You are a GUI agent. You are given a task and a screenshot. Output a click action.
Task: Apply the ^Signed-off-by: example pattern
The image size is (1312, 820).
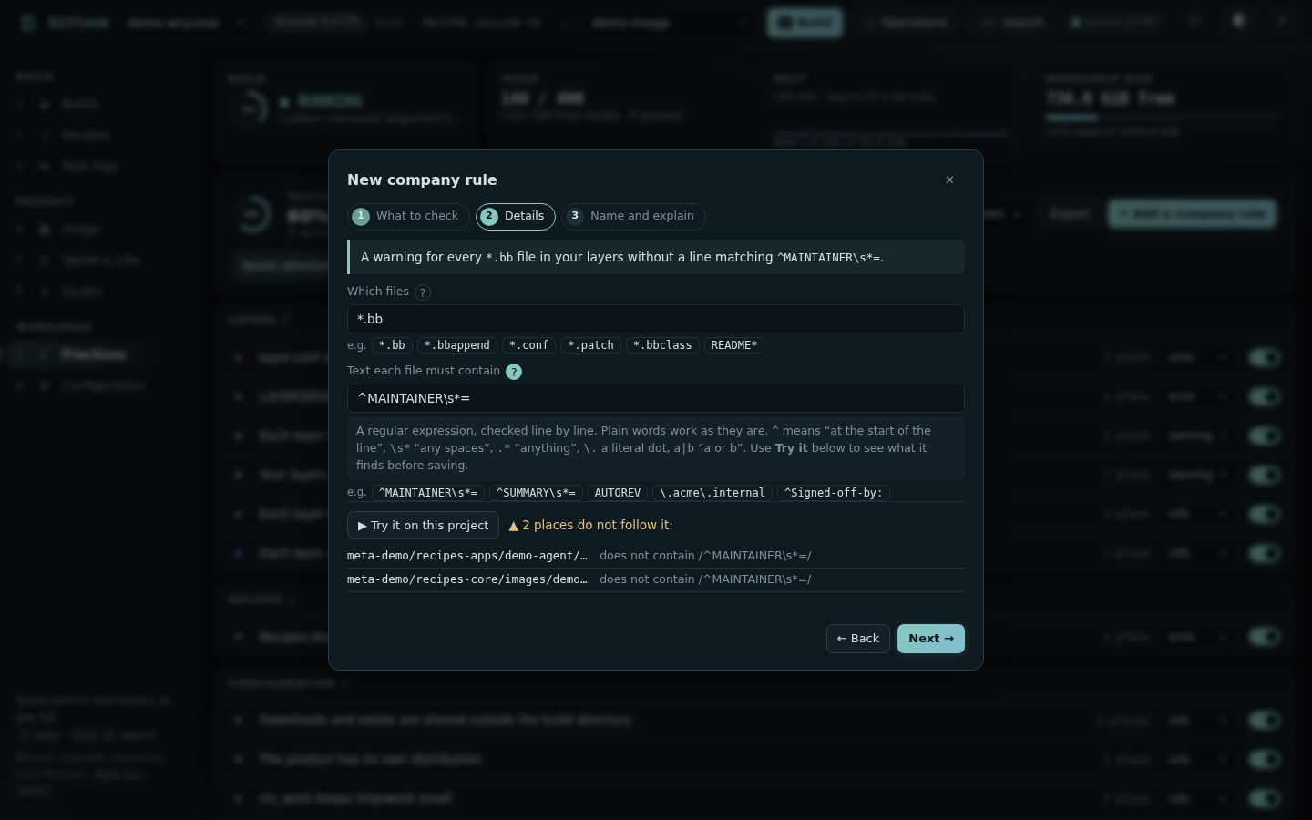click(x=834, y=493)
